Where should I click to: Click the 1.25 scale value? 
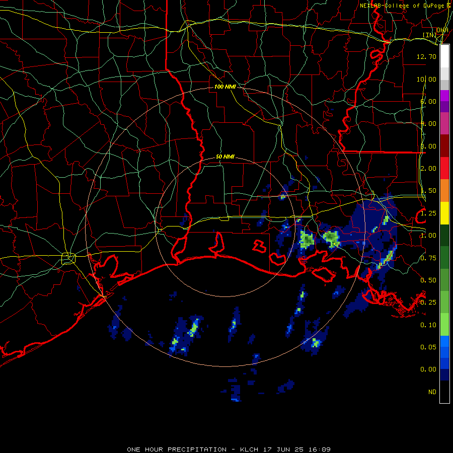[x=428, y=213]
